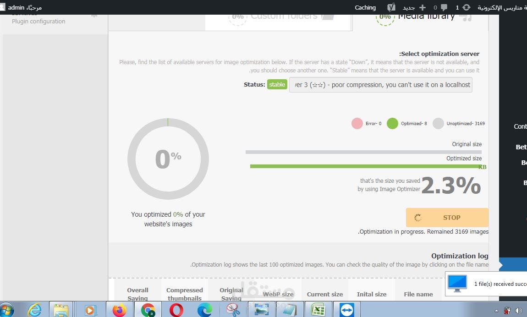527x317 pixels.
Task: Open the Windows Start button
Action: [x=7, y=310]
